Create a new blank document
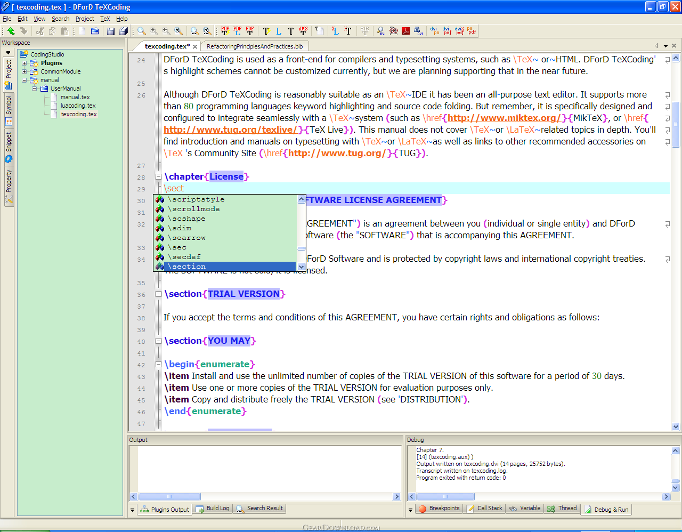This screenshot has width=682, height=532. point(82,31)
